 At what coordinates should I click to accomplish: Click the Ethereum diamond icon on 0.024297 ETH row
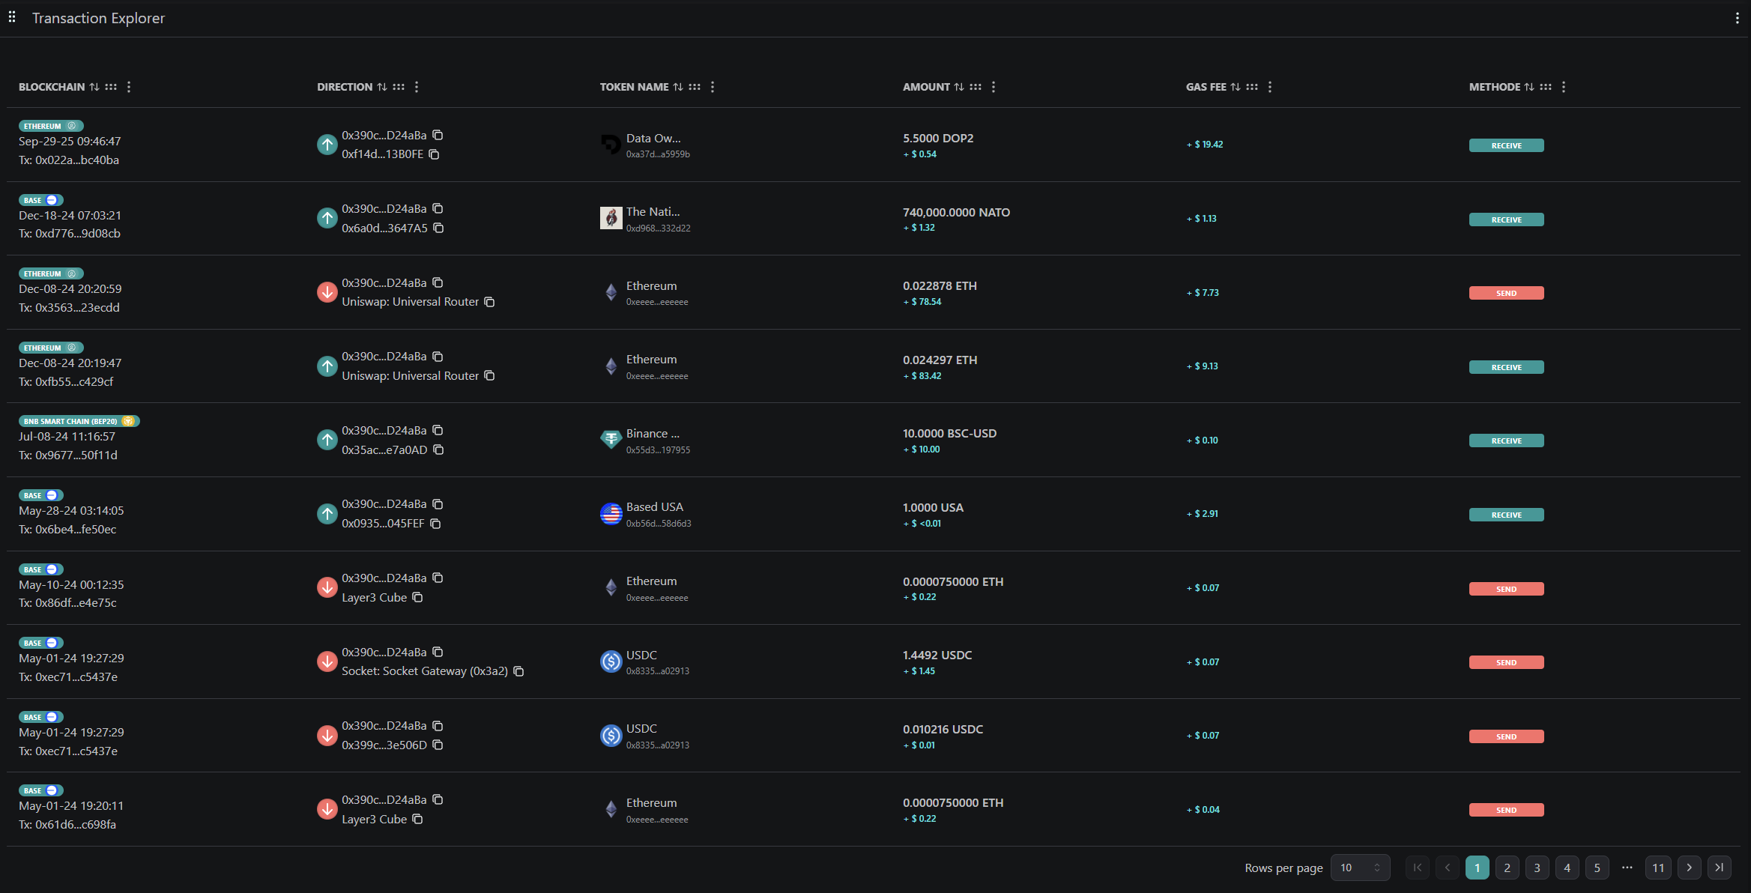[611, 366]
